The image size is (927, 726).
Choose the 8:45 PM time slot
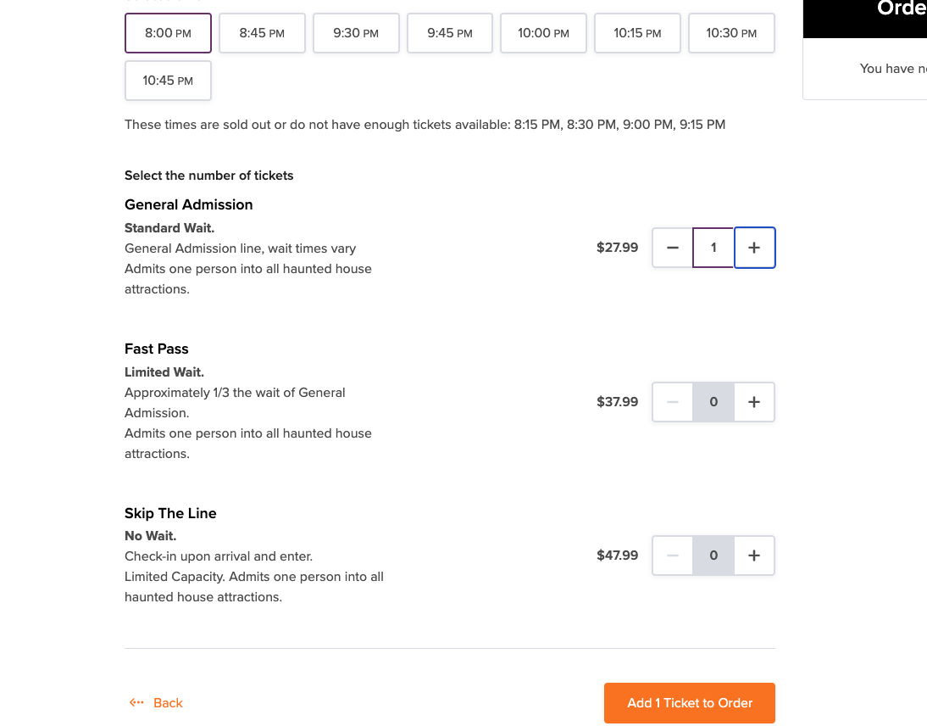(262, 33)
